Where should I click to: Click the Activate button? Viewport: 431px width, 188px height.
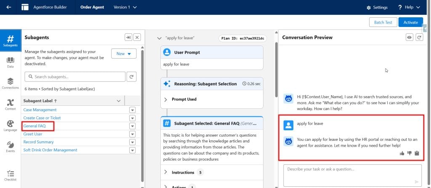click(411, 22)
